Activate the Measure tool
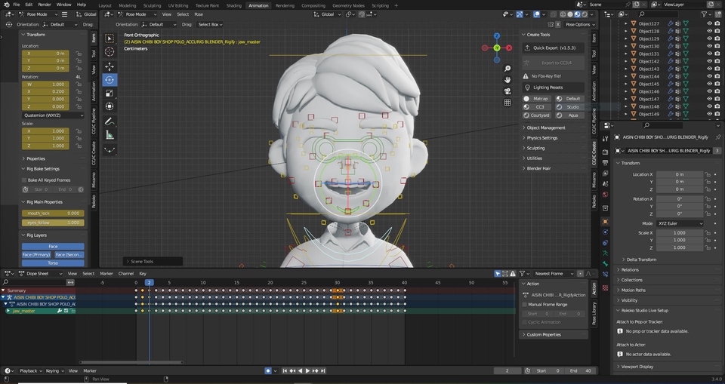This screenshot has width=725, height=384. pyautogui.click(x=110, y=135)
